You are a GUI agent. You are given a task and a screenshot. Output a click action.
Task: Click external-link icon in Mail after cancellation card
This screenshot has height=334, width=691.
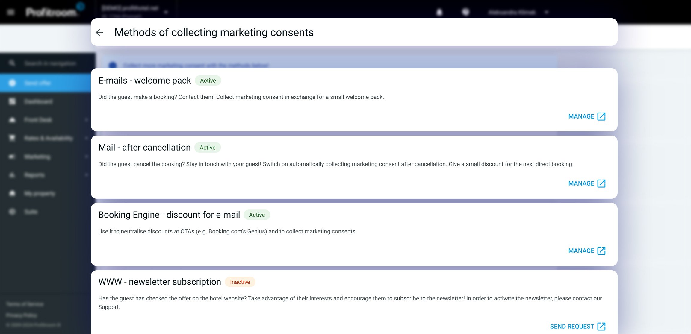click(601, 183)
